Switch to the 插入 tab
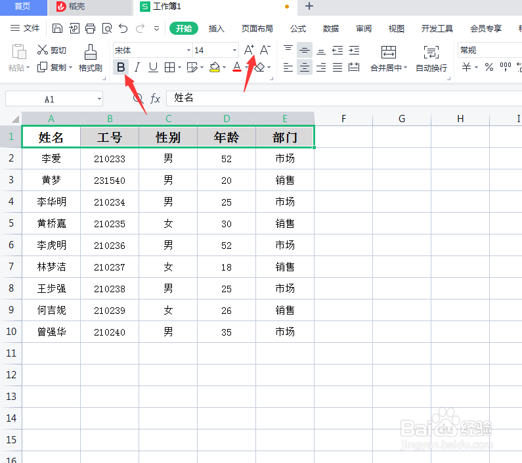Viewport: 522px width, 463px height. (217, 29)
